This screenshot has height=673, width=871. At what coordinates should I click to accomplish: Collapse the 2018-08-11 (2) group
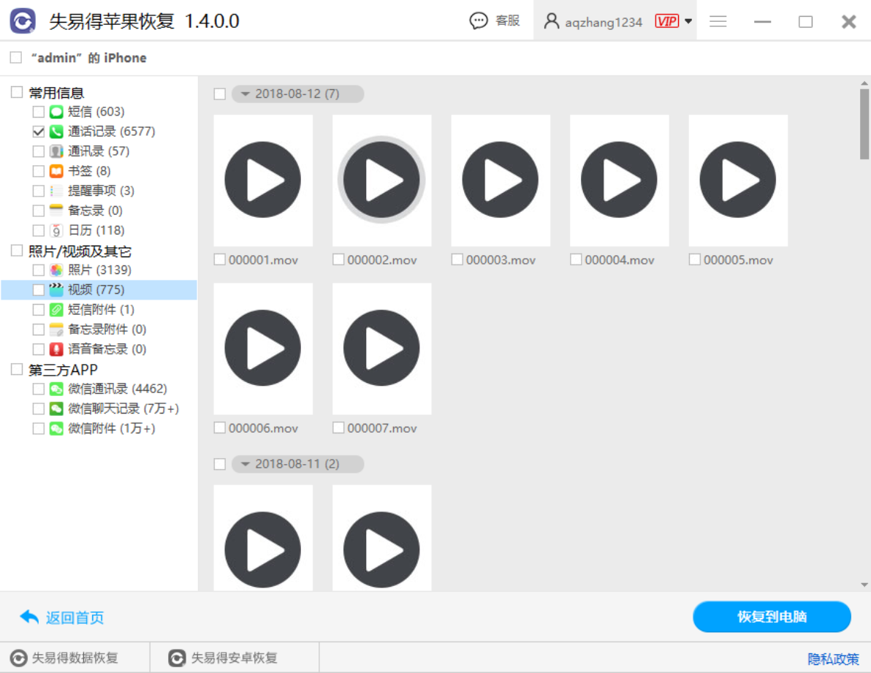click(245, 464)
